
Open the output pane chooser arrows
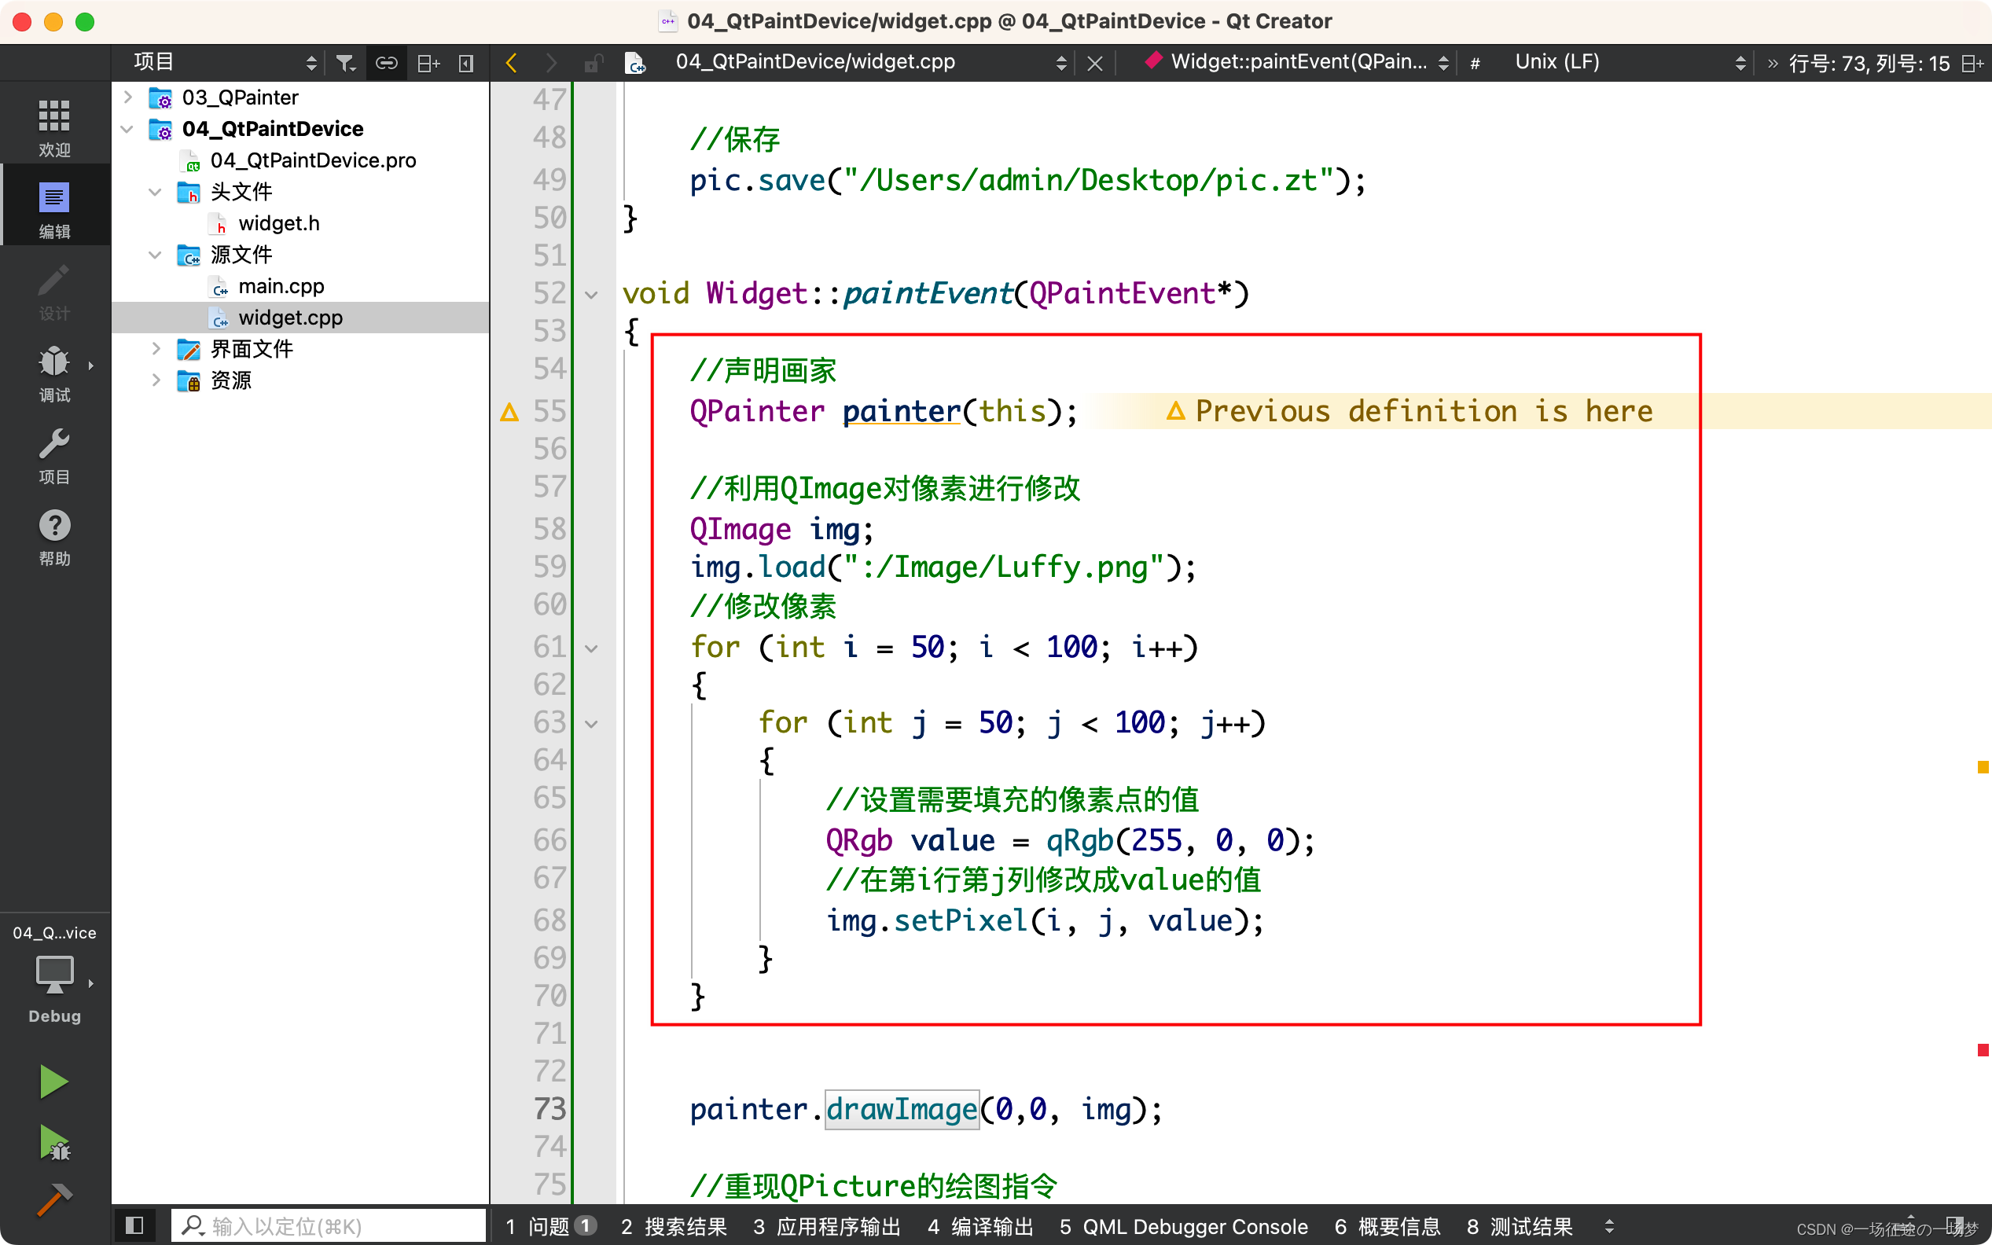[1609, 1226]
